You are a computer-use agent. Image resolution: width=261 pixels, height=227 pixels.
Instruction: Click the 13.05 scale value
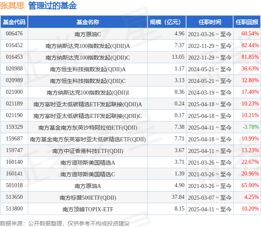pos(178,57)
